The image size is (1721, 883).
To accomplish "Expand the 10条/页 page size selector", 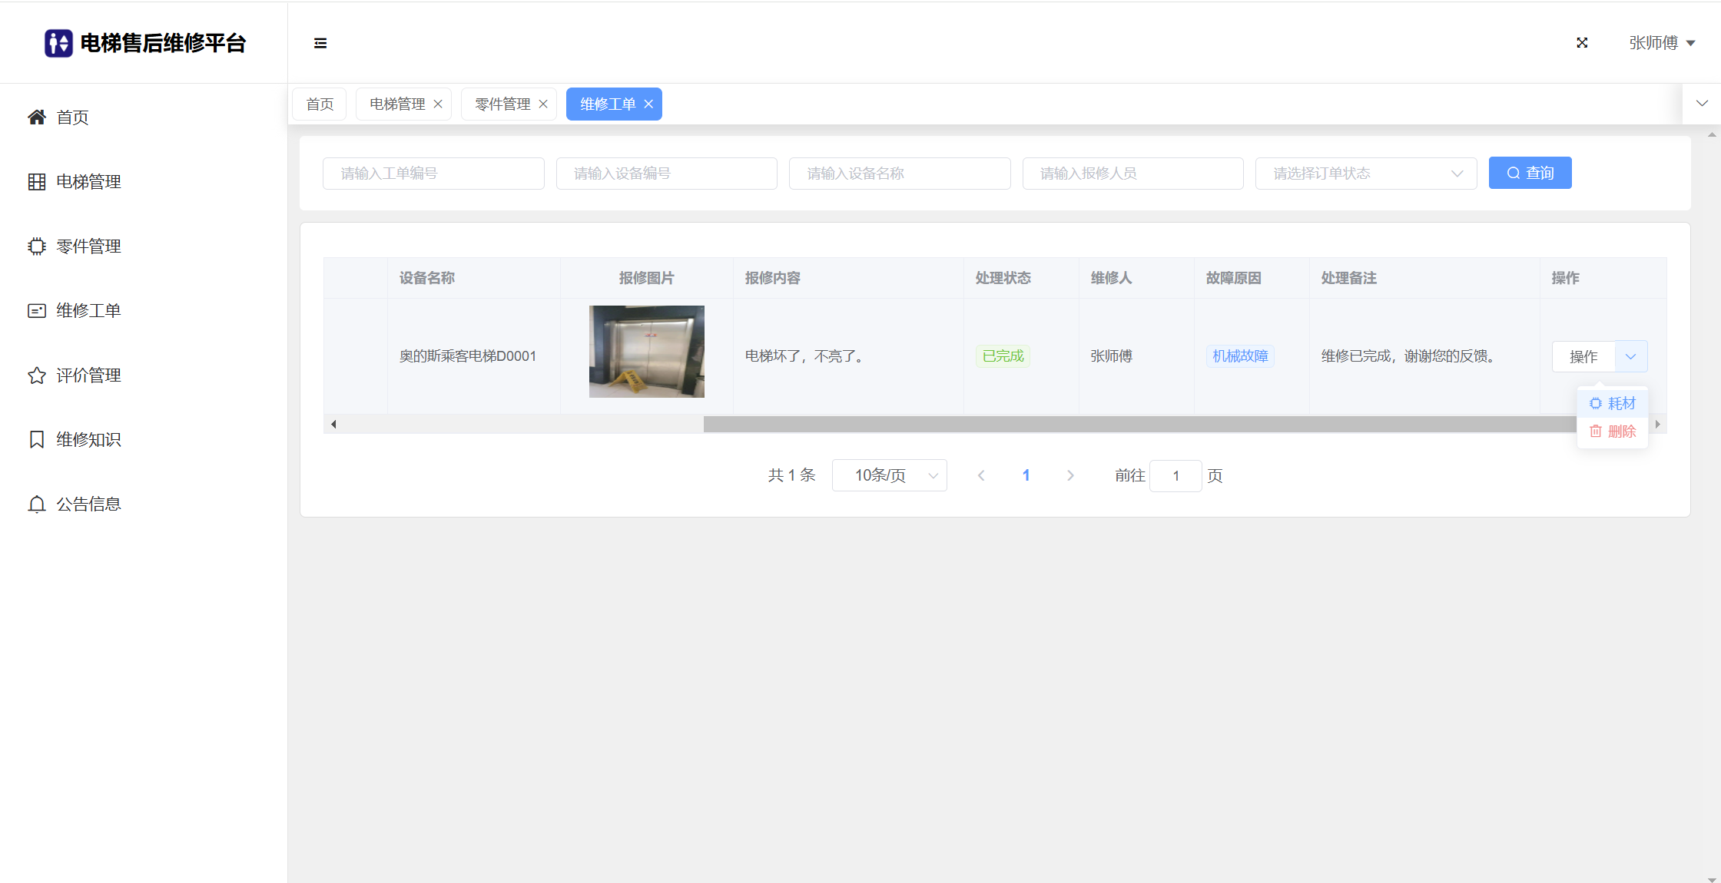I will (889, 475).
